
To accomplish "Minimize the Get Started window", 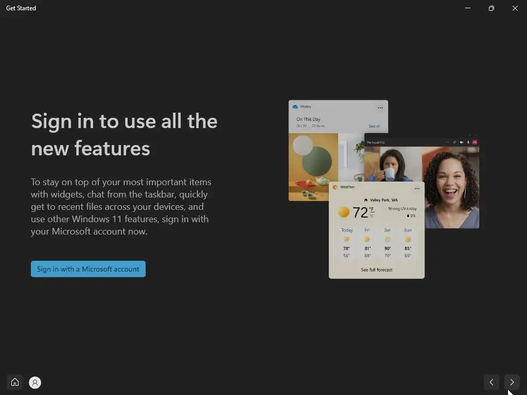I will pos(467,8).
